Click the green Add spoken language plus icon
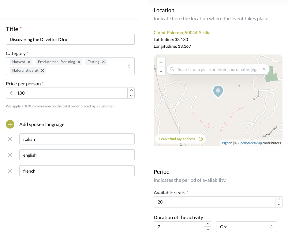Viewport: 288px width, 239px height. 10,124
